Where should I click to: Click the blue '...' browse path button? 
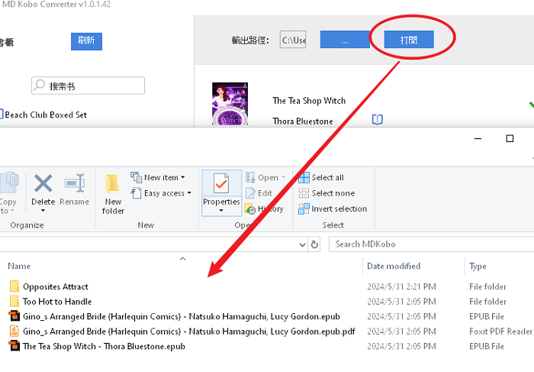pyautogui.click(x=345, y=40)
